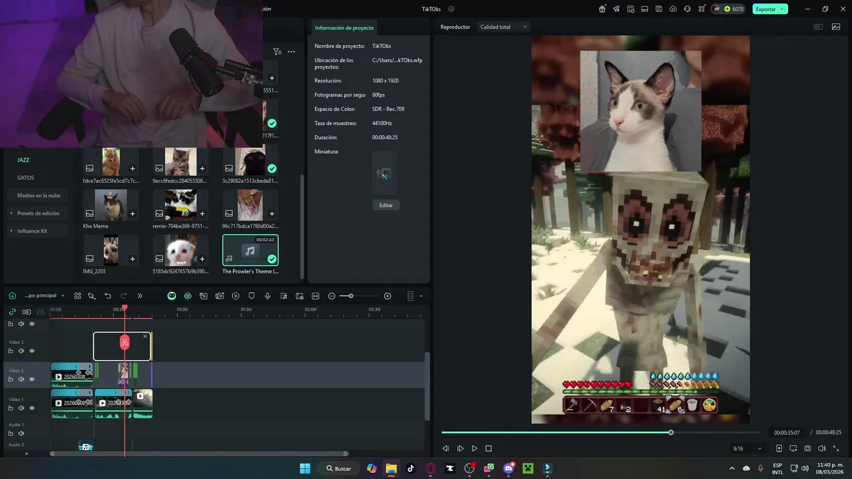Open the apps grid icon in title bar
The height and width of the screenshot is (479, 852).
[701, 9]
